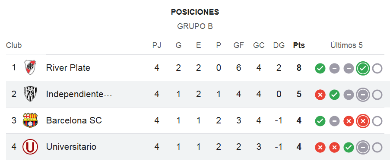Select Barcelona SC's highlighted latest loss icon
Screen dimensions: 390x161
363,121
